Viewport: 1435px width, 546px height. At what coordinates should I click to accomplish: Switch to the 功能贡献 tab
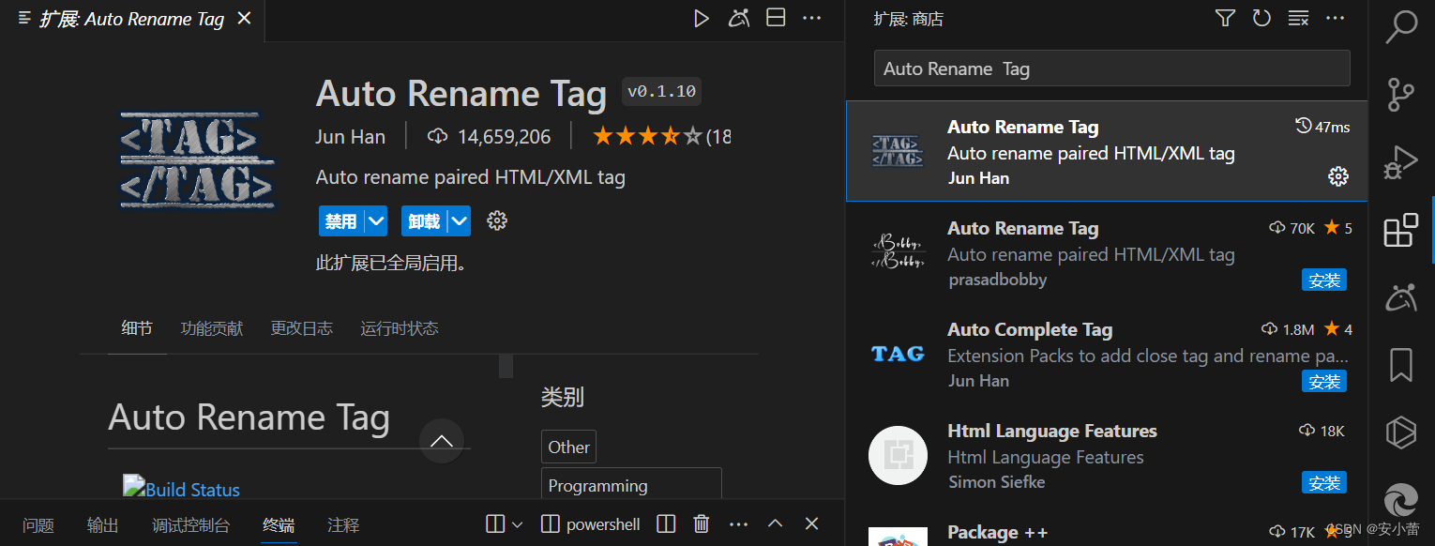212,328
